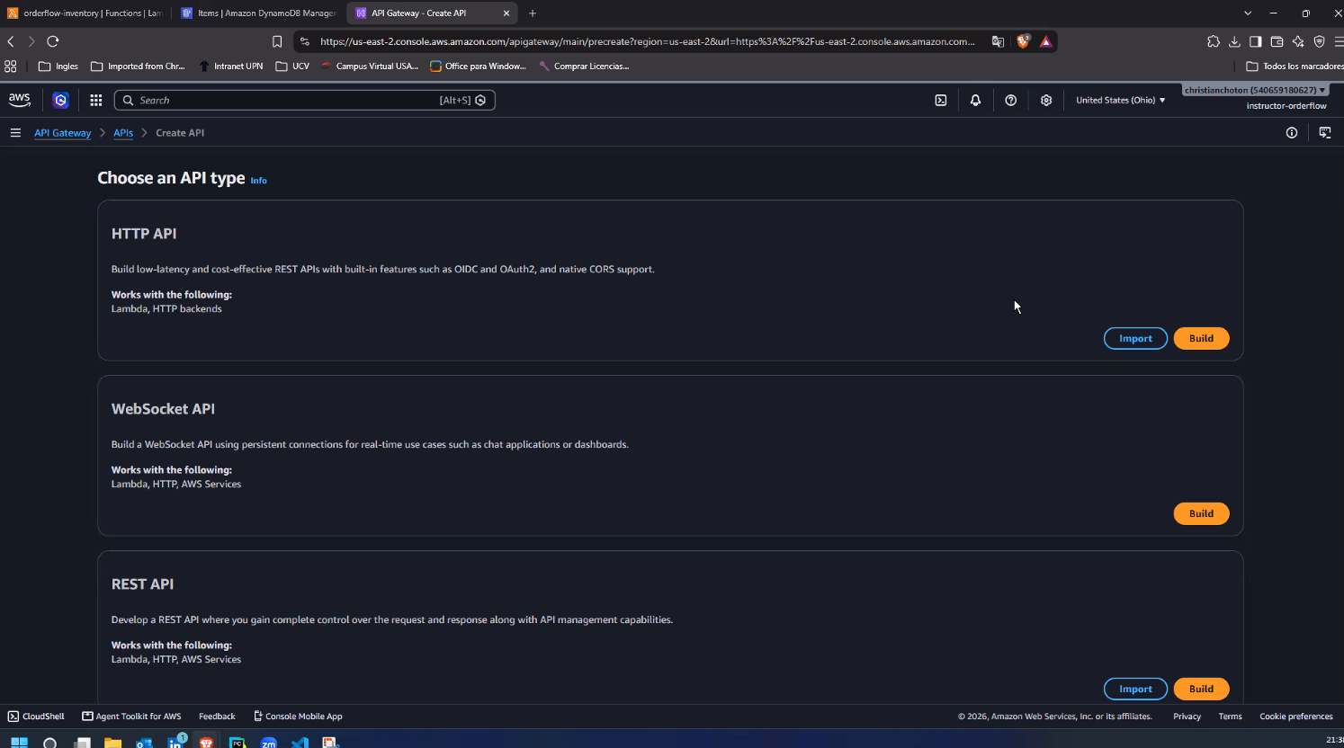Open the AWS notifications bell
This screenshot has height=748, width=1344.
point(975,100)
